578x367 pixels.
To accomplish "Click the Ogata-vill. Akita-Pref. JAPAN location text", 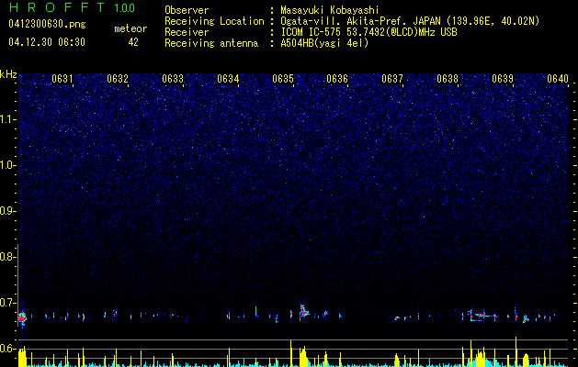I will [410, 21].
